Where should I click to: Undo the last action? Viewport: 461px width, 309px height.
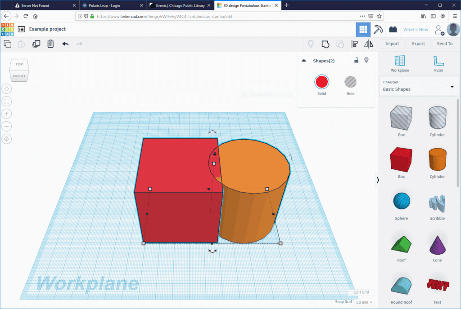[66, 44]
